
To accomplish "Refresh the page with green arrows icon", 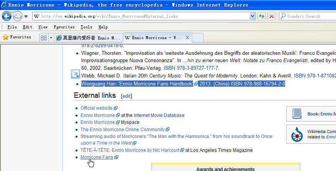I will tap(261, 16).
